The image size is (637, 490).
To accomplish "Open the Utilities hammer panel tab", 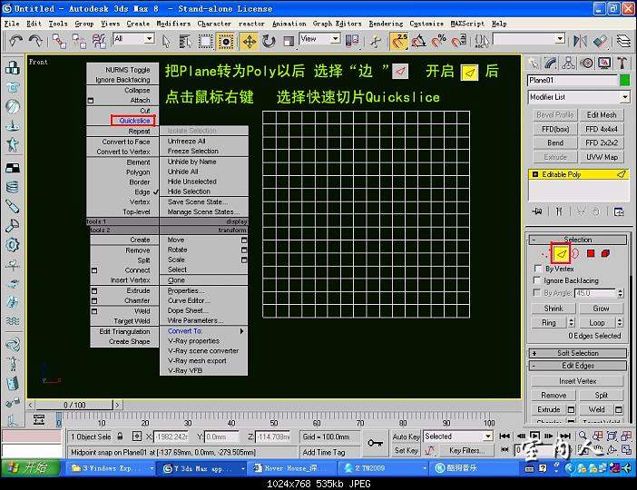I will (x=622, y=63).
